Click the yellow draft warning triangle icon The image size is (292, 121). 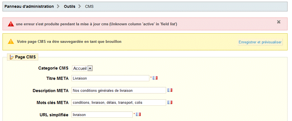click(x=11, y=41)
